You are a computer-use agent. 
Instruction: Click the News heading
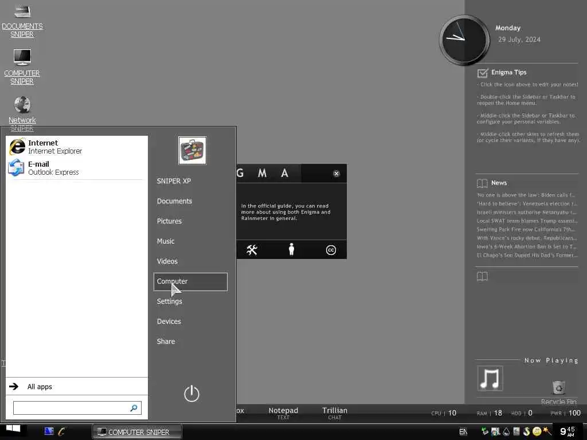499,183
